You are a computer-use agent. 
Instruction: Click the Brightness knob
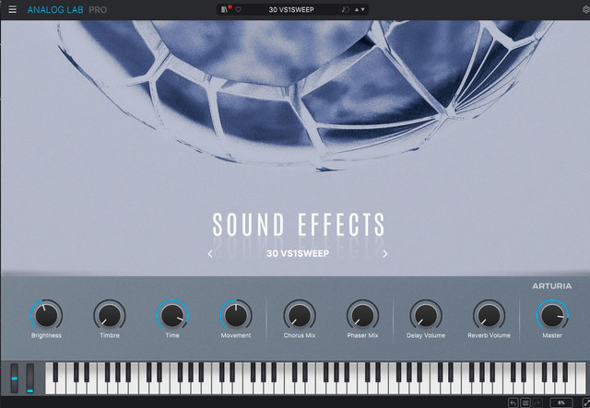[x=46, y=316]
